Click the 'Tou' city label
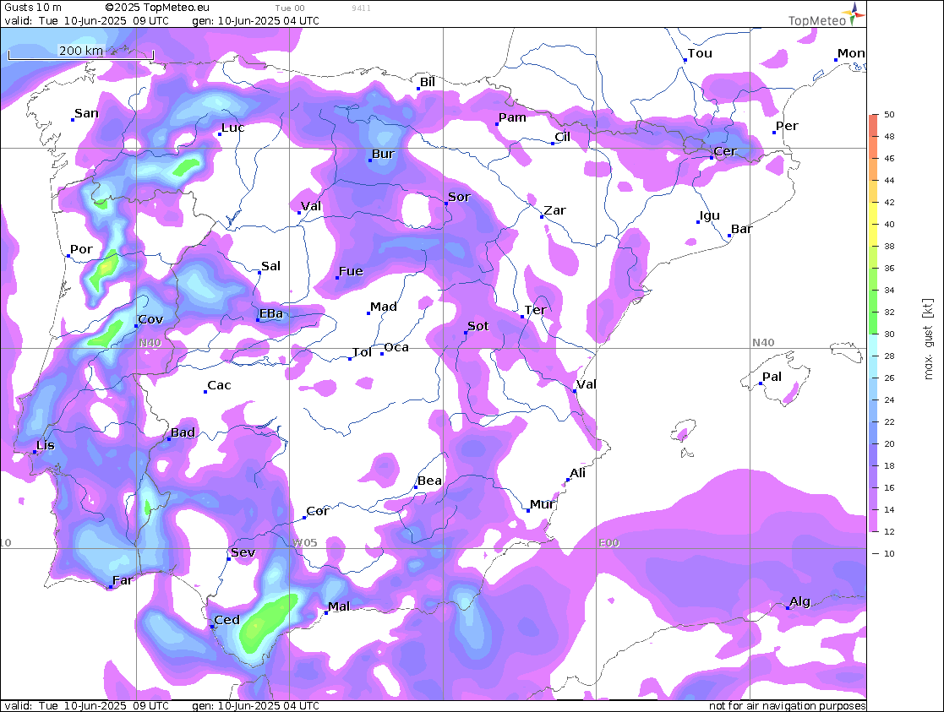 pos(700,53)
